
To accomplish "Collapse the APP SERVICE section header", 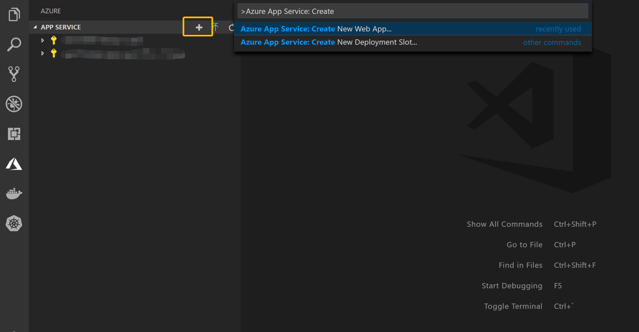I will point(35,27).
